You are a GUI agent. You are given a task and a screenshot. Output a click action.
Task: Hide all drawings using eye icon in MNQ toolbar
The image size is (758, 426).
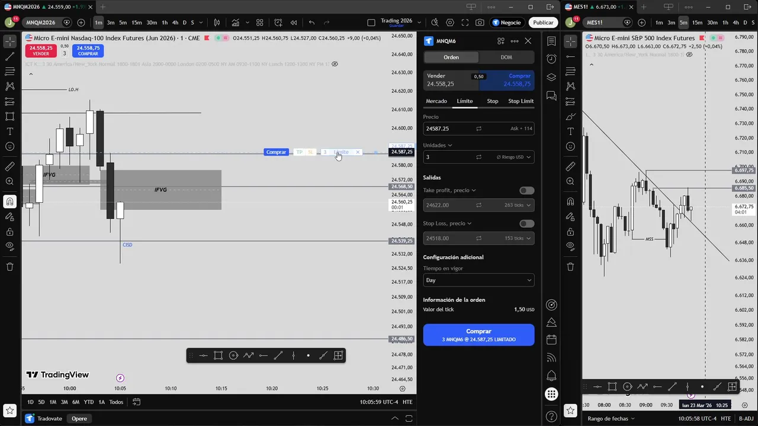[x=9, y=246]
